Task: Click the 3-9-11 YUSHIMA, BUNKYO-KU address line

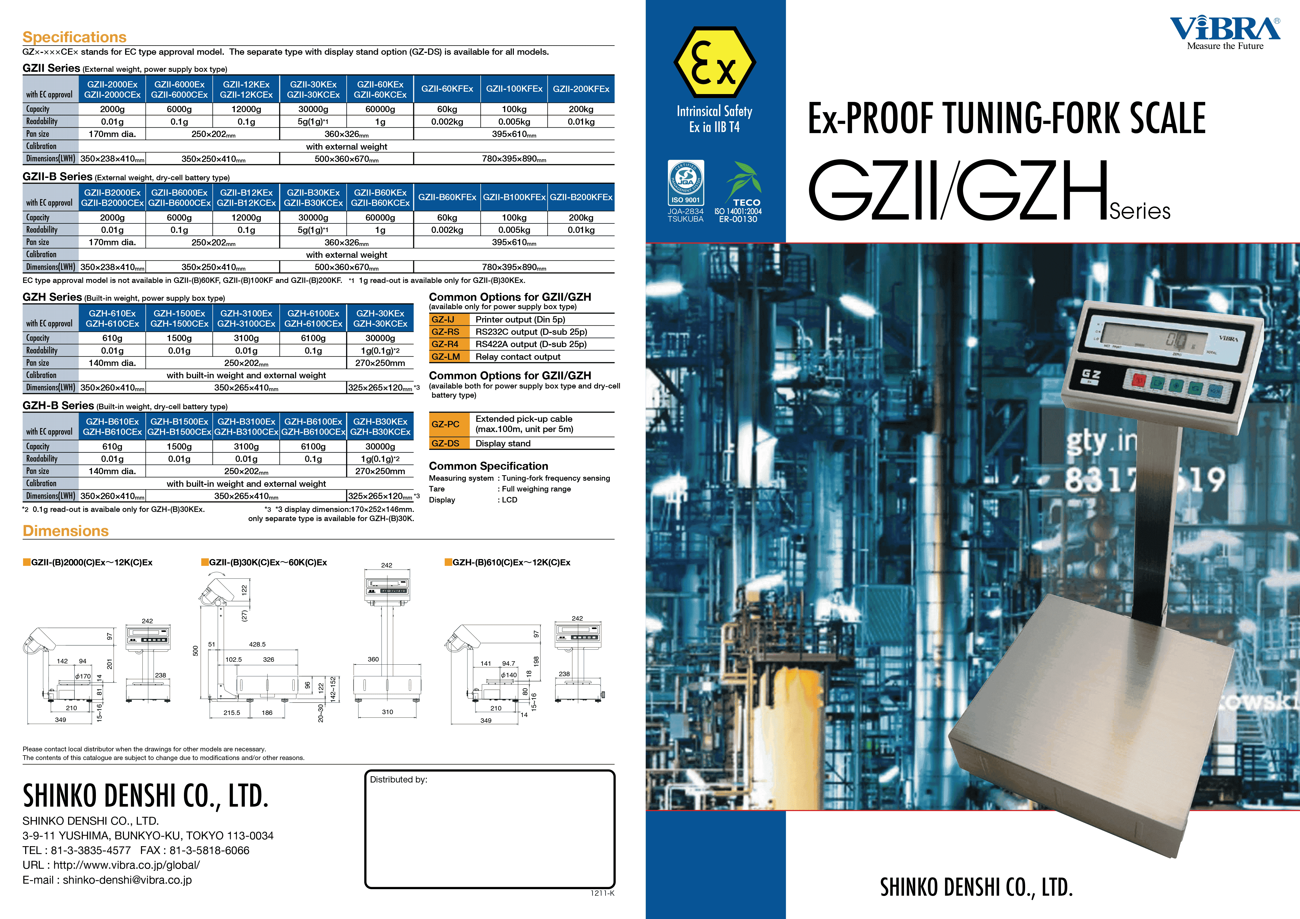Action: (148, 836)
